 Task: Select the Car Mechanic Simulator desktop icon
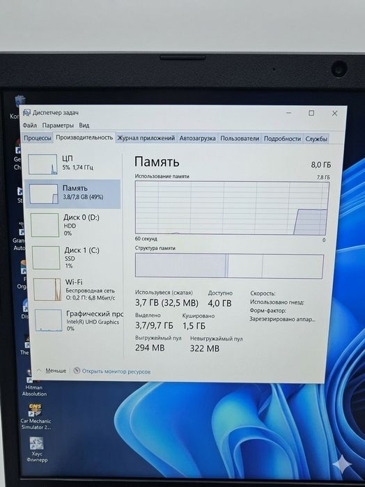(x=36, y=417)
